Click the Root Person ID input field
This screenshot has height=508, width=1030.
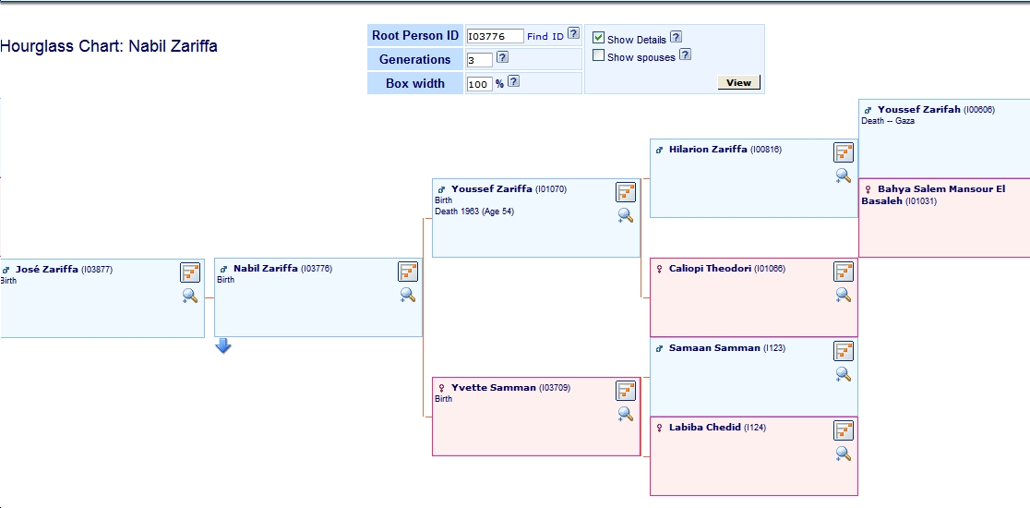(x=495, y=36)
